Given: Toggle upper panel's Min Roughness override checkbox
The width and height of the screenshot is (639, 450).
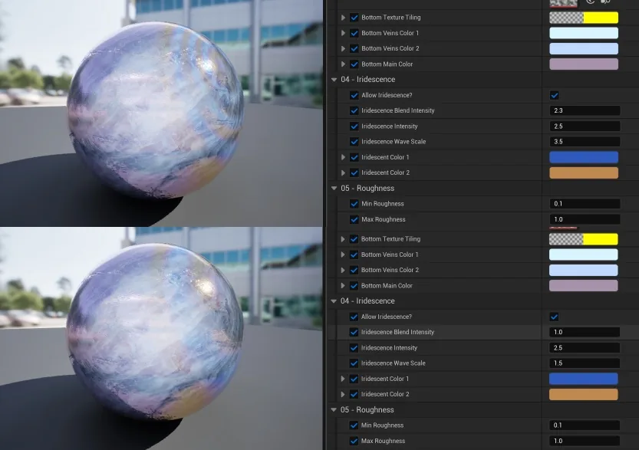Looking at the screenshot, I should click(354, 204).
